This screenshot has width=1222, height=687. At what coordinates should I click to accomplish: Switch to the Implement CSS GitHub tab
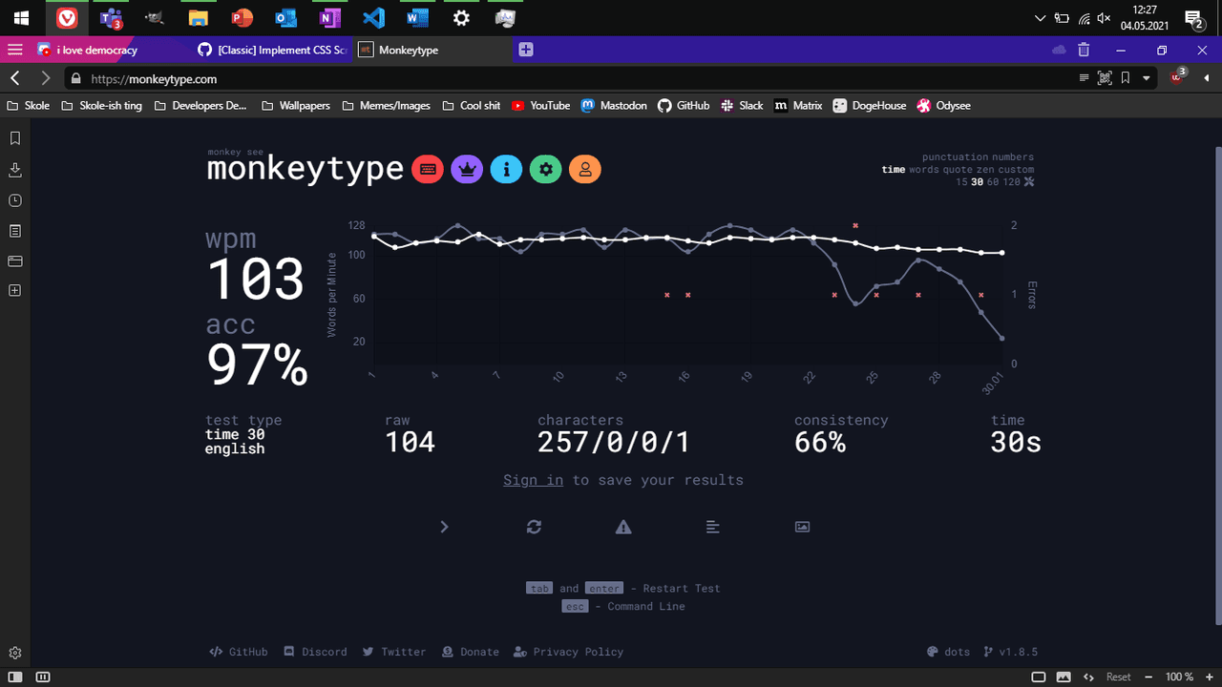271,50
